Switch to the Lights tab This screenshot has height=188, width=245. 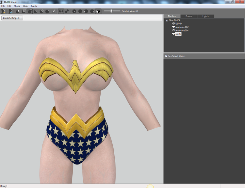click(x=205, y=16)
